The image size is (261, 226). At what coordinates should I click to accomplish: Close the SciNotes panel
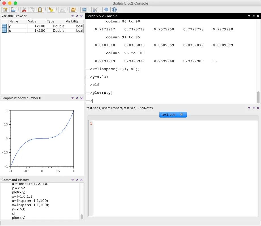pyautogui.click(x=258, y=108)
